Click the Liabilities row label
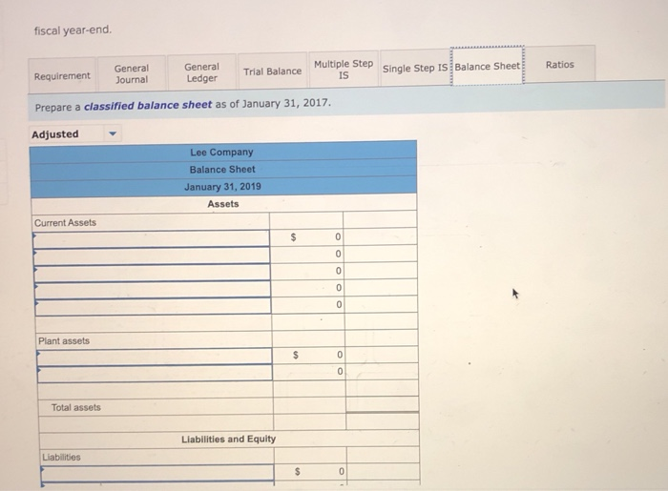The image size is (668, 491). 61,457
